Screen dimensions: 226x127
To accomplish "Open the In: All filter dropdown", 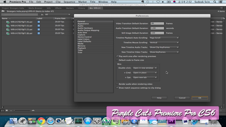I will pyautogui.click(x=57, y=14).
